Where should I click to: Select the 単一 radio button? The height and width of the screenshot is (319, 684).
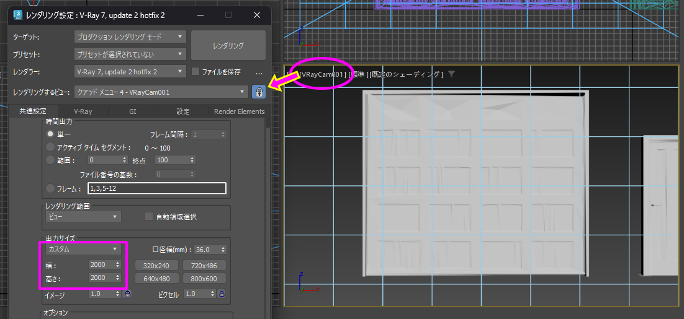(x=51, y=134)
